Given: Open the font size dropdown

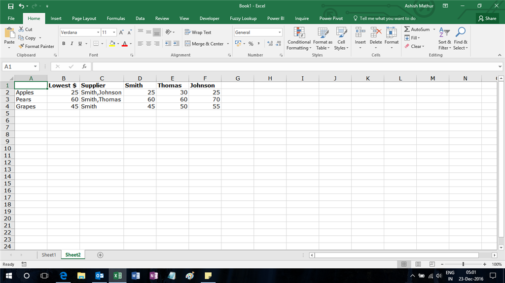Looking at the screenshot, I should [x=114, y=32].
